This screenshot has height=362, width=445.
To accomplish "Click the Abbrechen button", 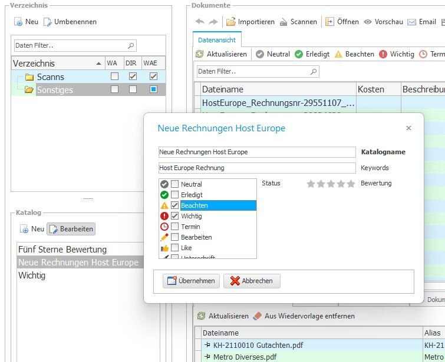I will click(x=252, y=281).
